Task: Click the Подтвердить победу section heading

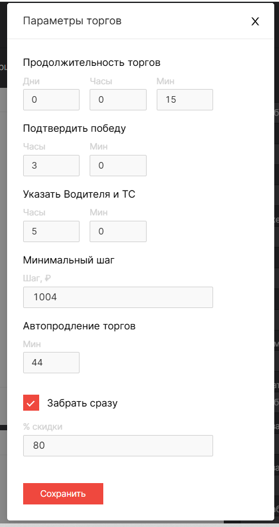Action: tap(75, 129)
